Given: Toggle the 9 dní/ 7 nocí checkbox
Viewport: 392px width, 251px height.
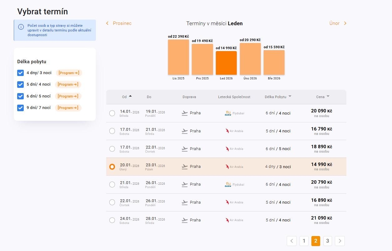Looking at the screenshot, I should [x=21, y=108].
